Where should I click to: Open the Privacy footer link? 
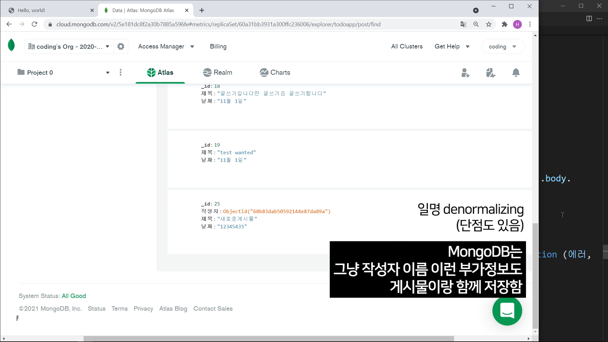[x=143, y=308]
